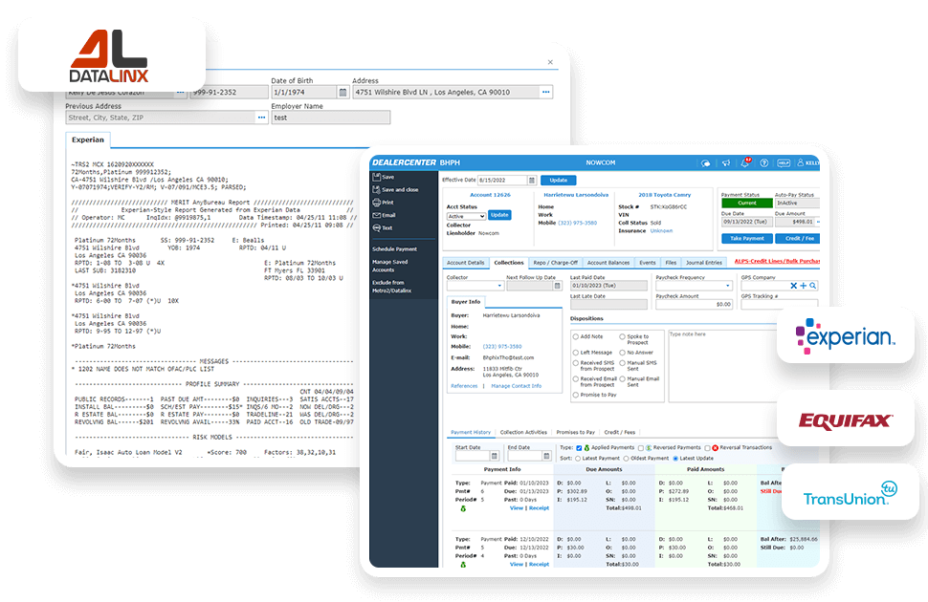Switch to the Account Details tab
928x602 pixels.
coord(465,263)
